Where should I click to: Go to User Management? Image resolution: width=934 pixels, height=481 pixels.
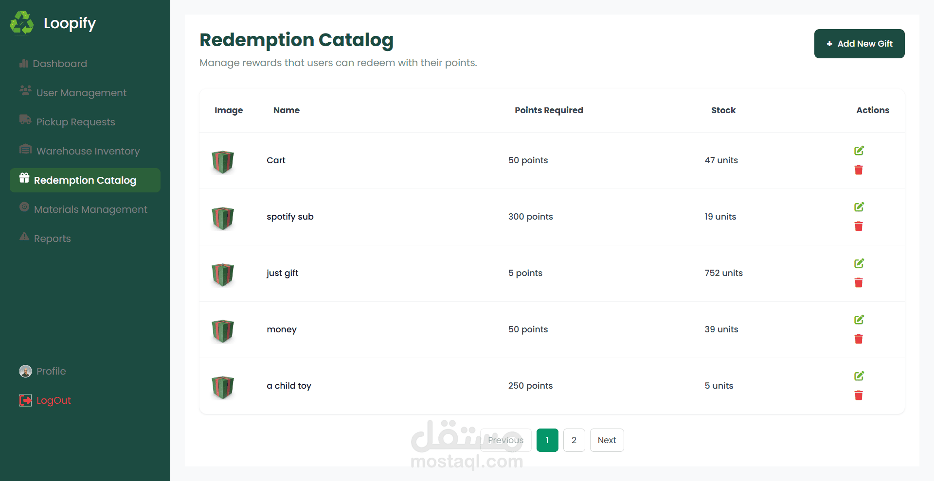click(73, 93)
